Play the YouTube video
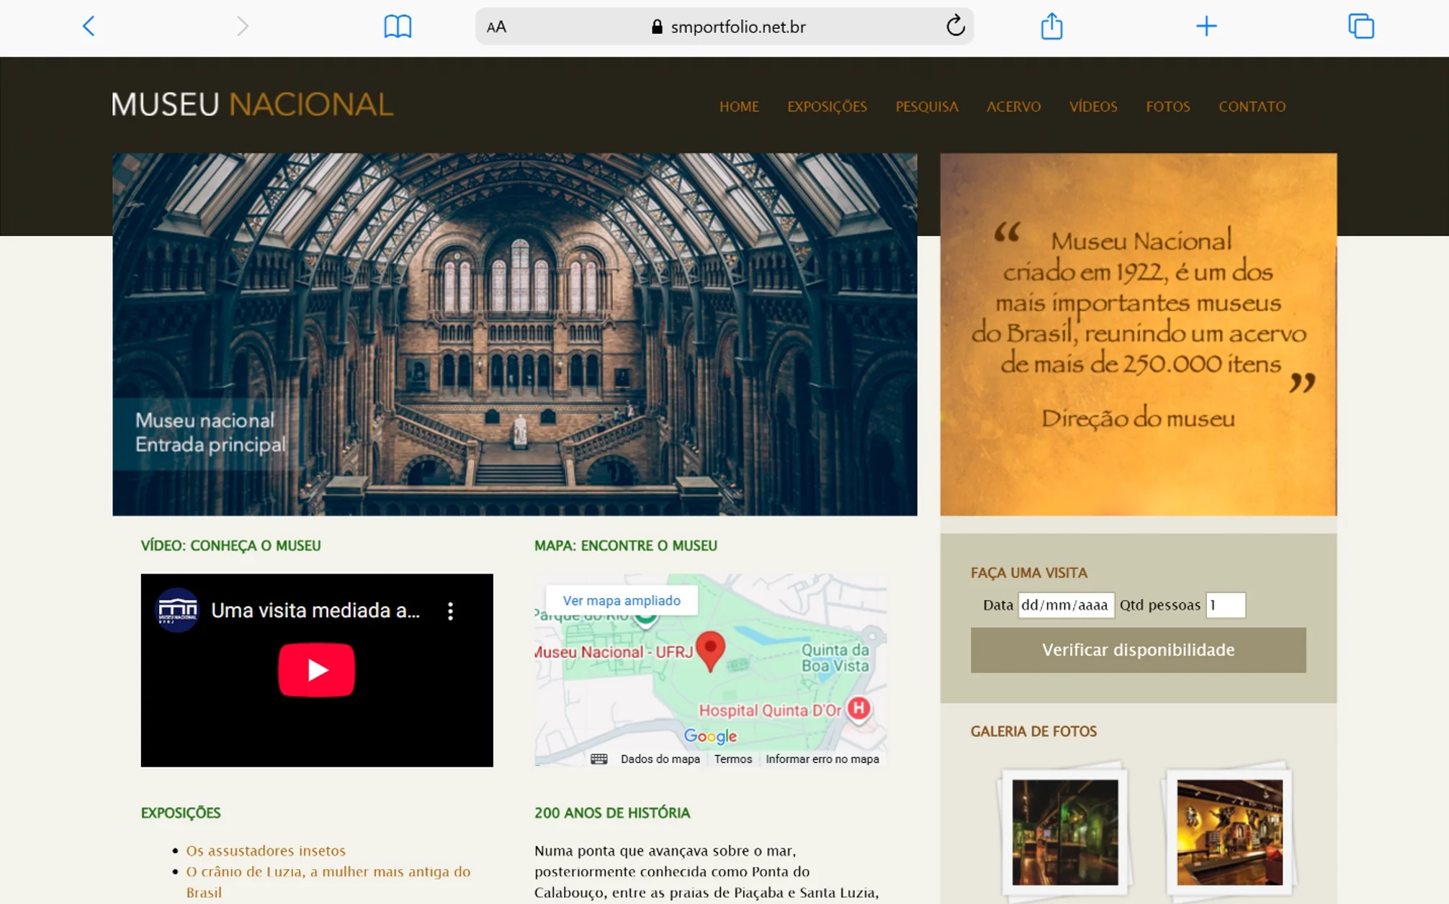This screenshot has width=1449, height=904. pyautogui.click(x=317, y=670)
